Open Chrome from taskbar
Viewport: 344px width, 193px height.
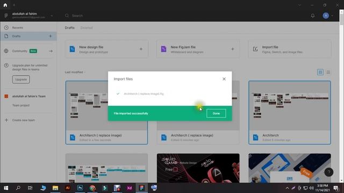[x=92, y=188]
